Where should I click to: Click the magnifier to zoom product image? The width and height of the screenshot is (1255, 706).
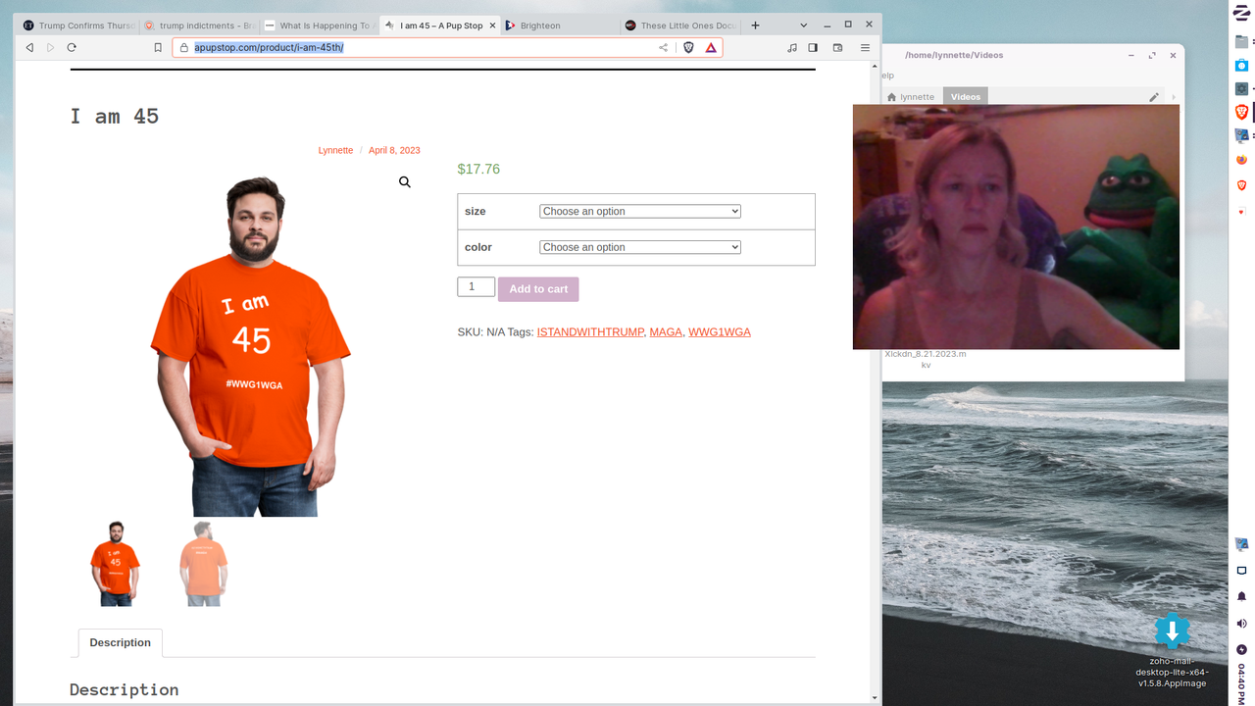click(x=405, y=182)
